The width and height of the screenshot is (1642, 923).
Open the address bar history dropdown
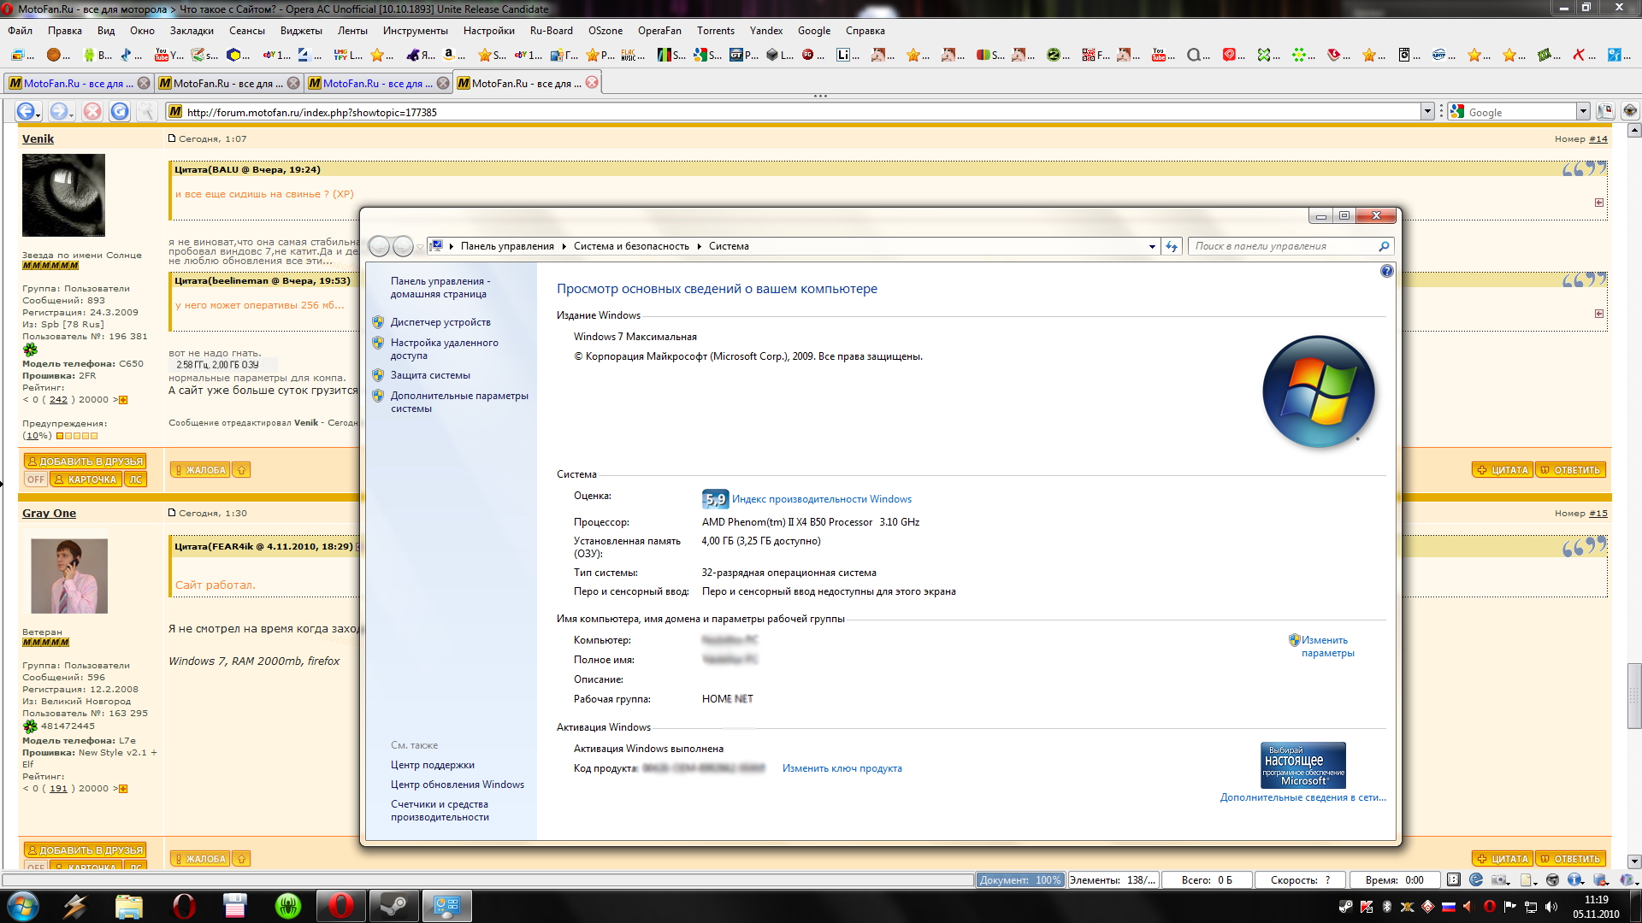pos(1427,112)
